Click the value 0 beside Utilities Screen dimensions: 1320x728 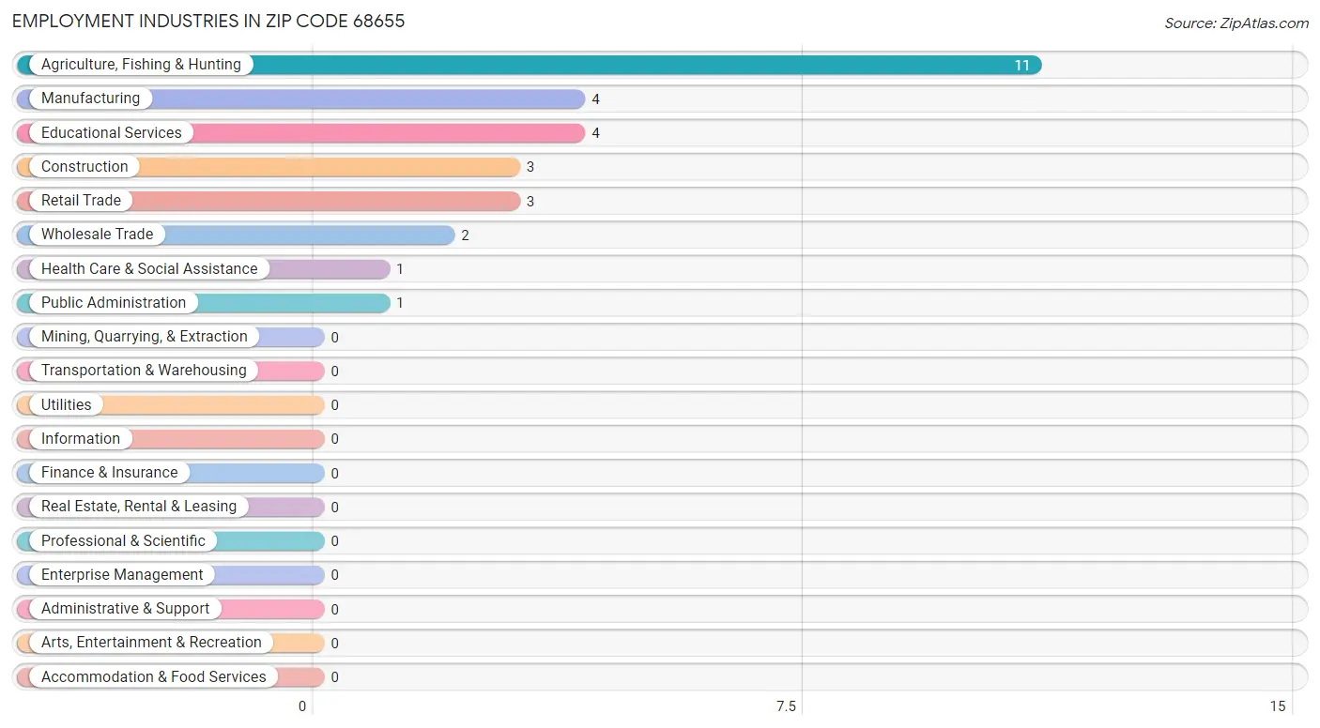(334, 405)
